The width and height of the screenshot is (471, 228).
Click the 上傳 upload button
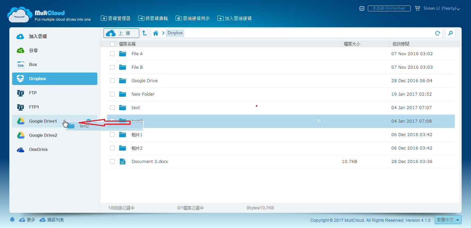coord(121,33)
